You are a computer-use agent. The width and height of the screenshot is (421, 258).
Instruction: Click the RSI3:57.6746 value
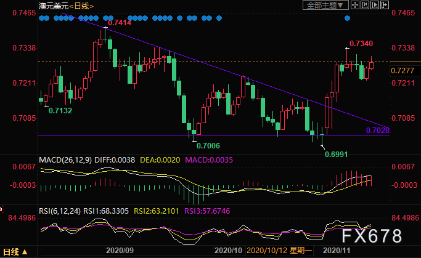[x=207, y=211]
